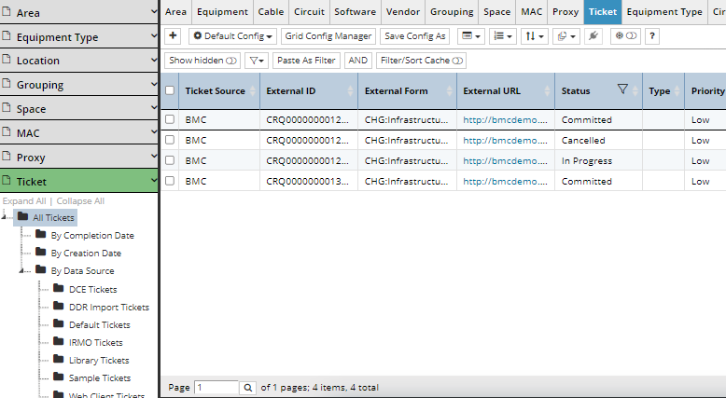Click the By Creation Date folder icon

41,252
